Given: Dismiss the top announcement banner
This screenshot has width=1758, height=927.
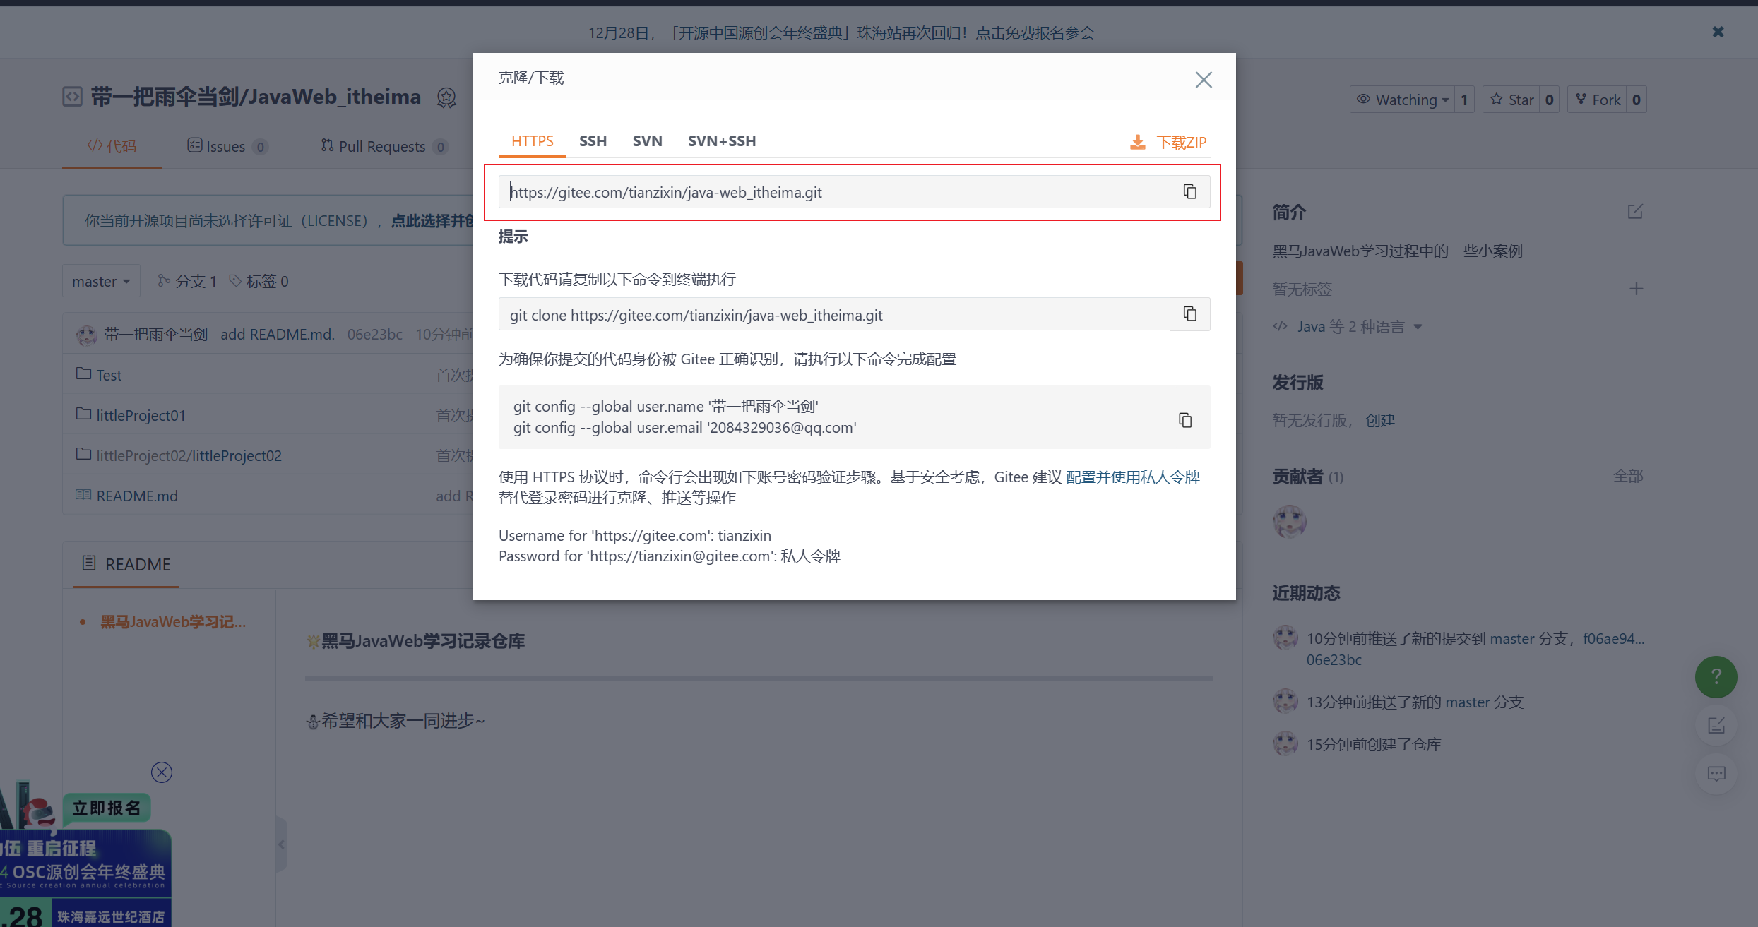Looking at the screenshot, I should (x=1718, y=32).
